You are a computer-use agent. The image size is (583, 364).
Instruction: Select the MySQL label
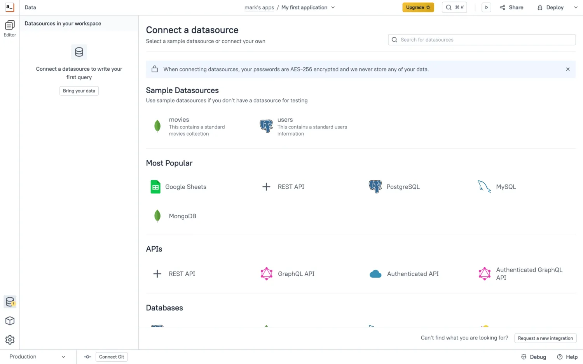(x=506, y=187)
